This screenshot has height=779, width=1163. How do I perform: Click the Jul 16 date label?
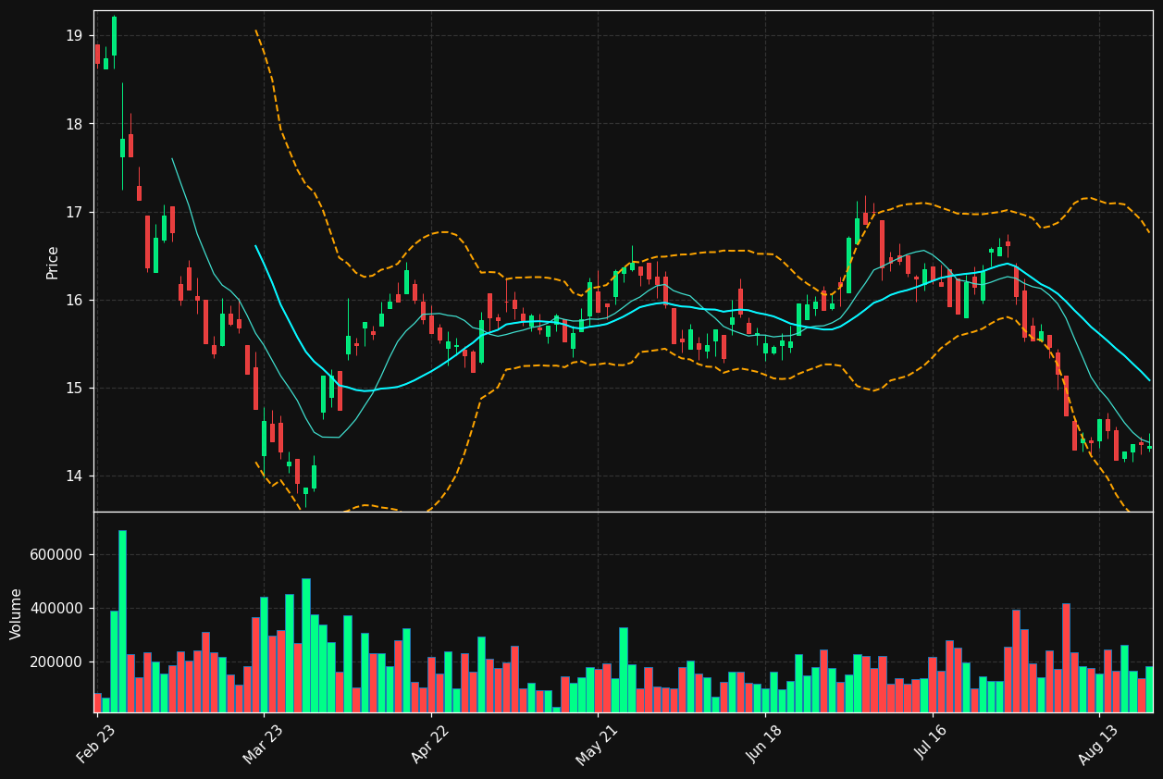point(932,744)
